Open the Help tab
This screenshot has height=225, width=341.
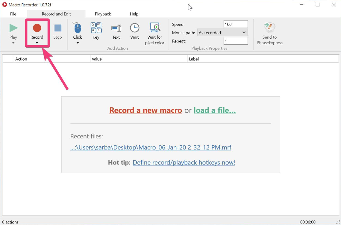click(134, 14)
